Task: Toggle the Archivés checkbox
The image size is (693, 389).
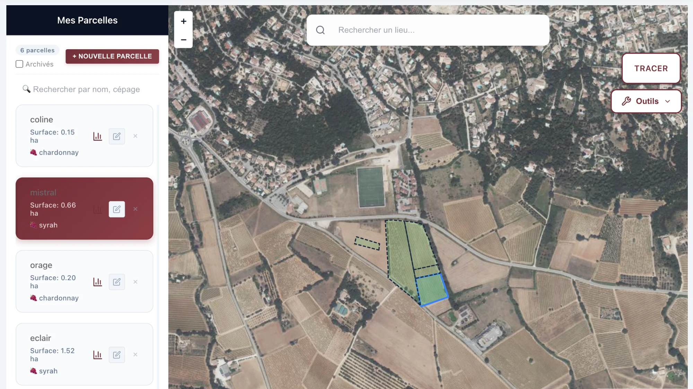Action: 19,64
